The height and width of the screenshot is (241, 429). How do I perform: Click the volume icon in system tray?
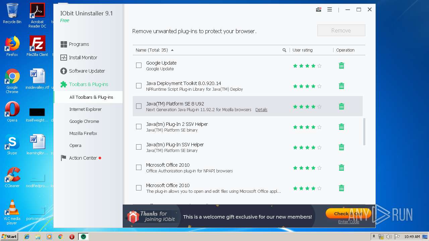point(389,237)
